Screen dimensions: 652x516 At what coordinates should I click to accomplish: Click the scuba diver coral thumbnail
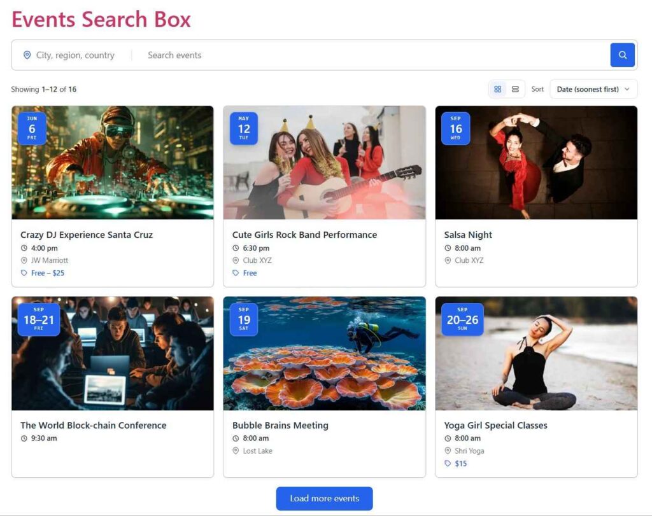pyautogui.click(x=324, y=353)
